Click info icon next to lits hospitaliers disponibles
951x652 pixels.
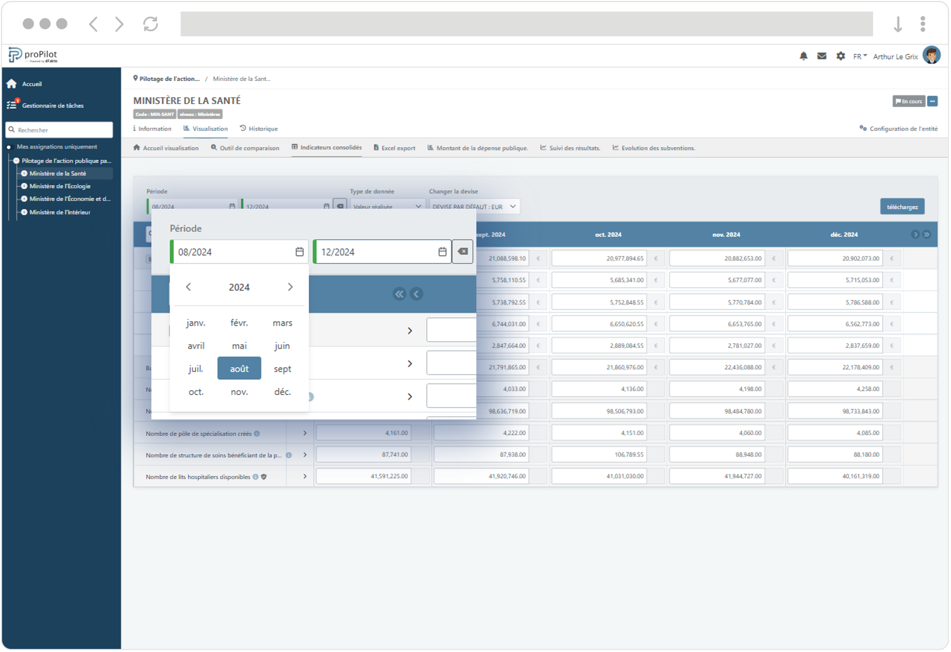pyautogui.click(x=255, y=477)
